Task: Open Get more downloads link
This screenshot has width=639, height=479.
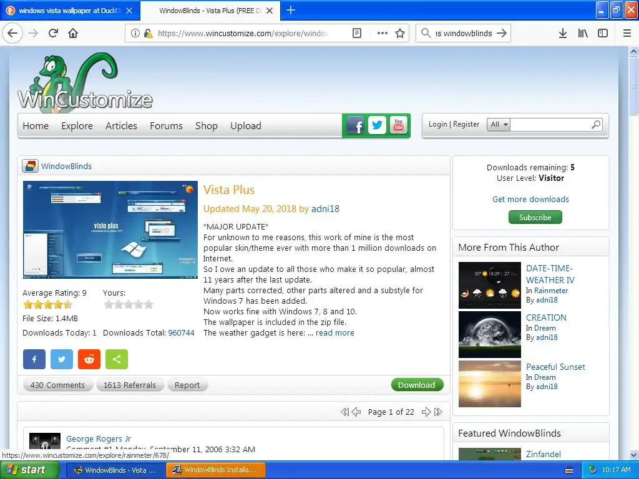Action: 530,199
